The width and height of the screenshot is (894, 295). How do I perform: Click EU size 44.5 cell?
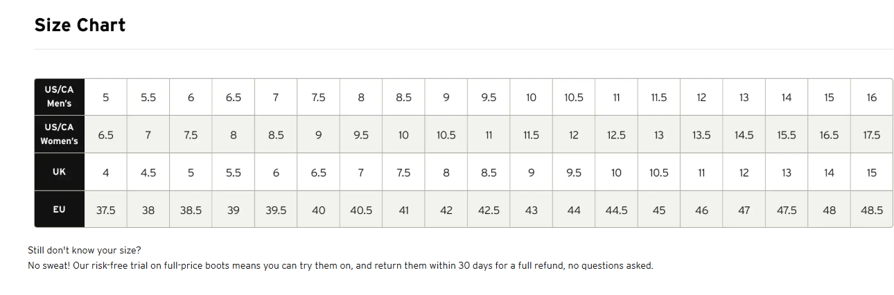coord(616,210)
